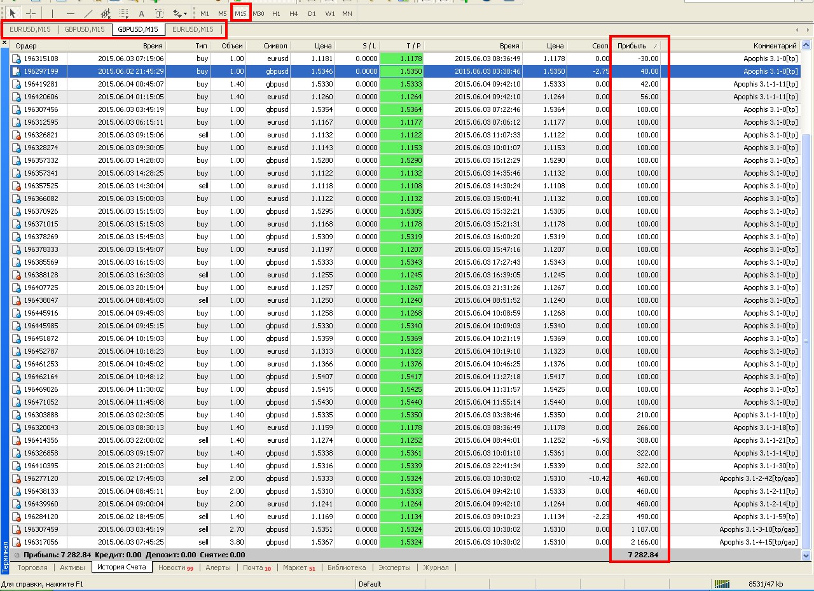814x591 pixels.
Task: Select the highlighted order row 196297199
Action: point(404,71)
